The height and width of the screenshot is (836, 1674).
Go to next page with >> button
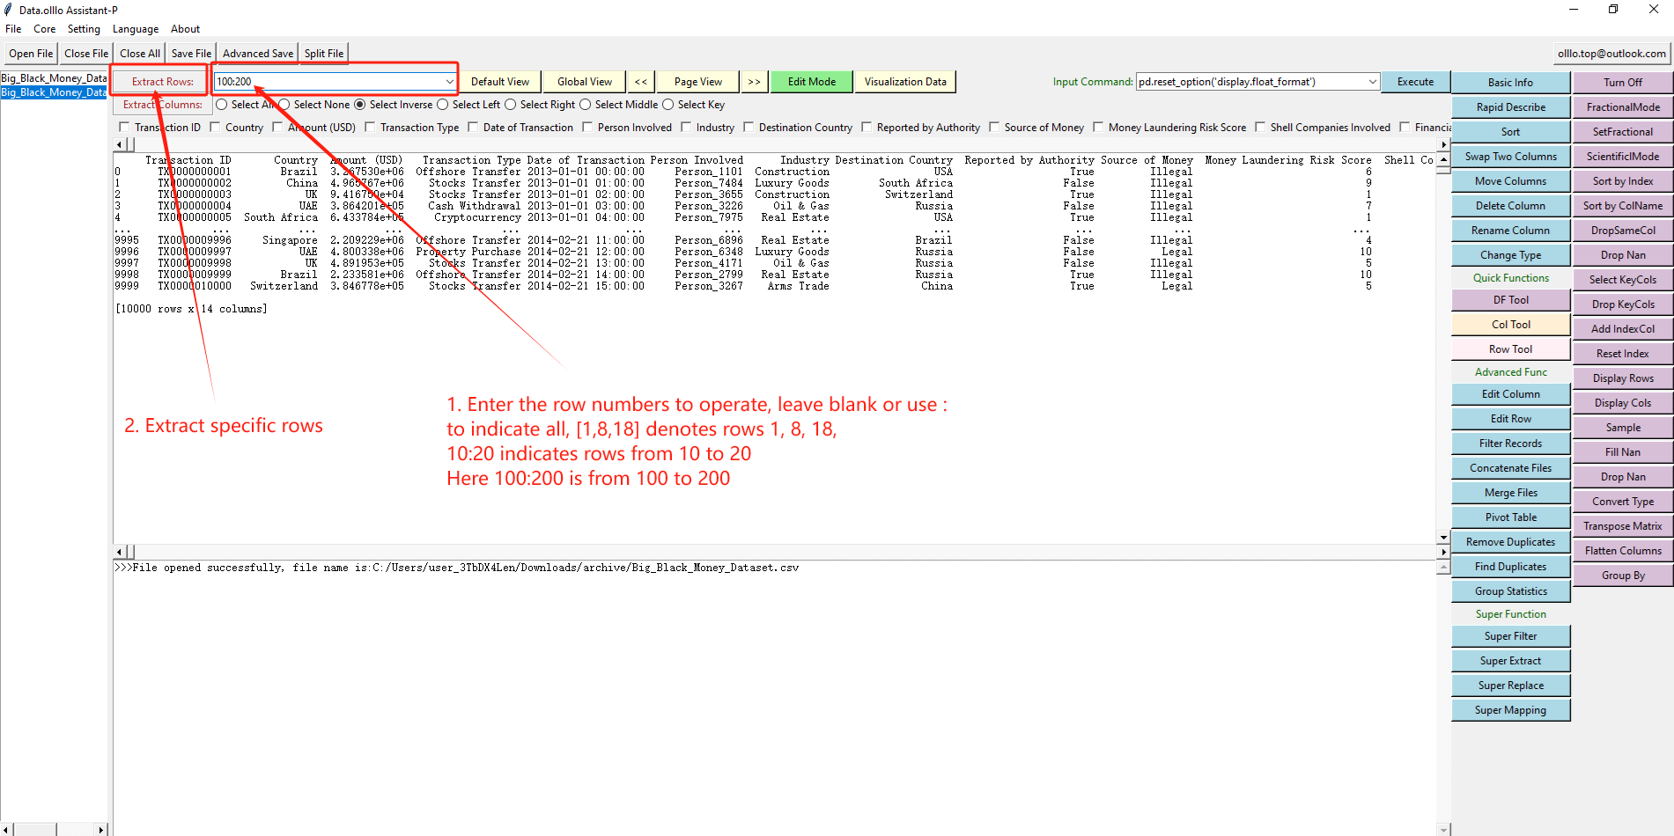click(754, 82)
